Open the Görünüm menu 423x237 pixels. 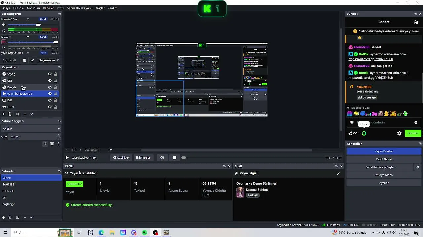(33, 8)
